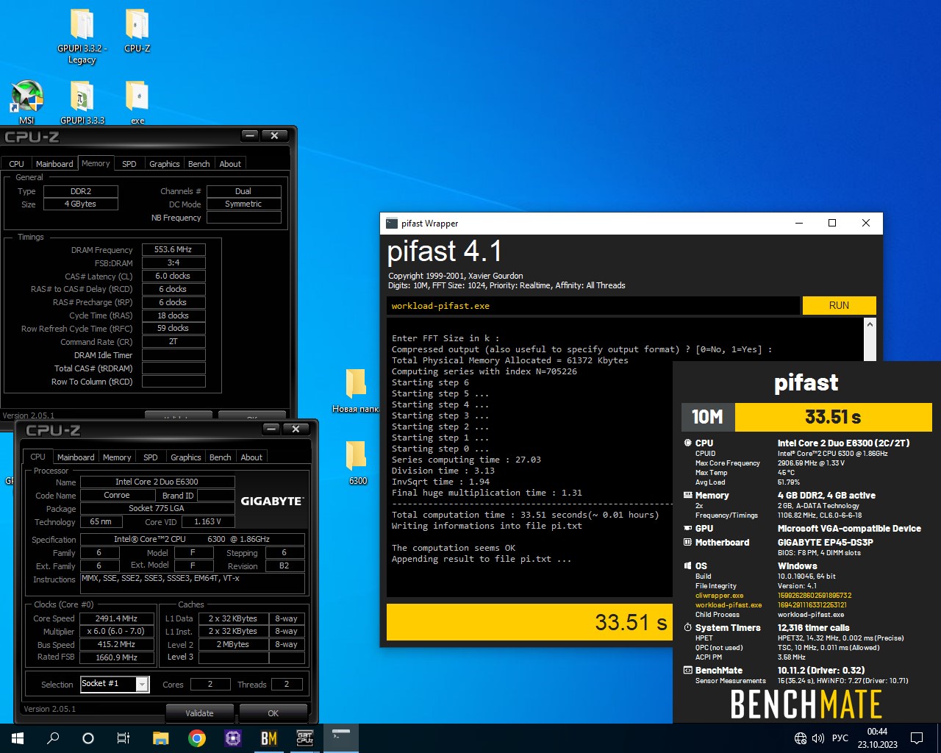Click Validate button in lower CPU-Z

pos(199,713)
